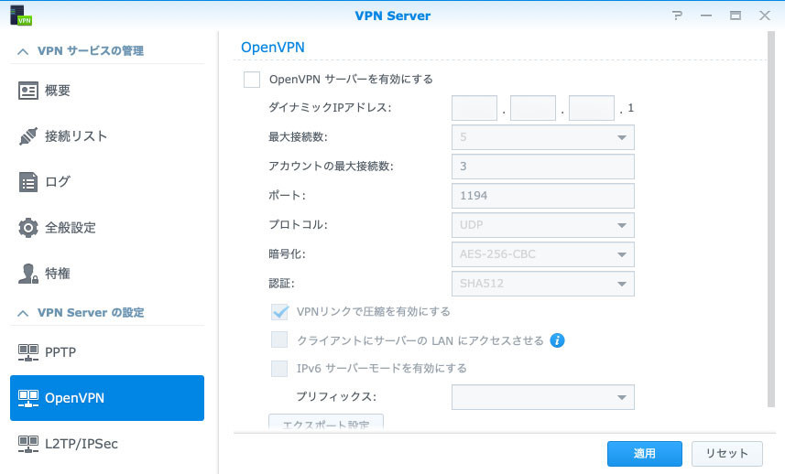Click the 適用 apply button
The height and width of the screenshot is (474, 785).
pos(644,454)
